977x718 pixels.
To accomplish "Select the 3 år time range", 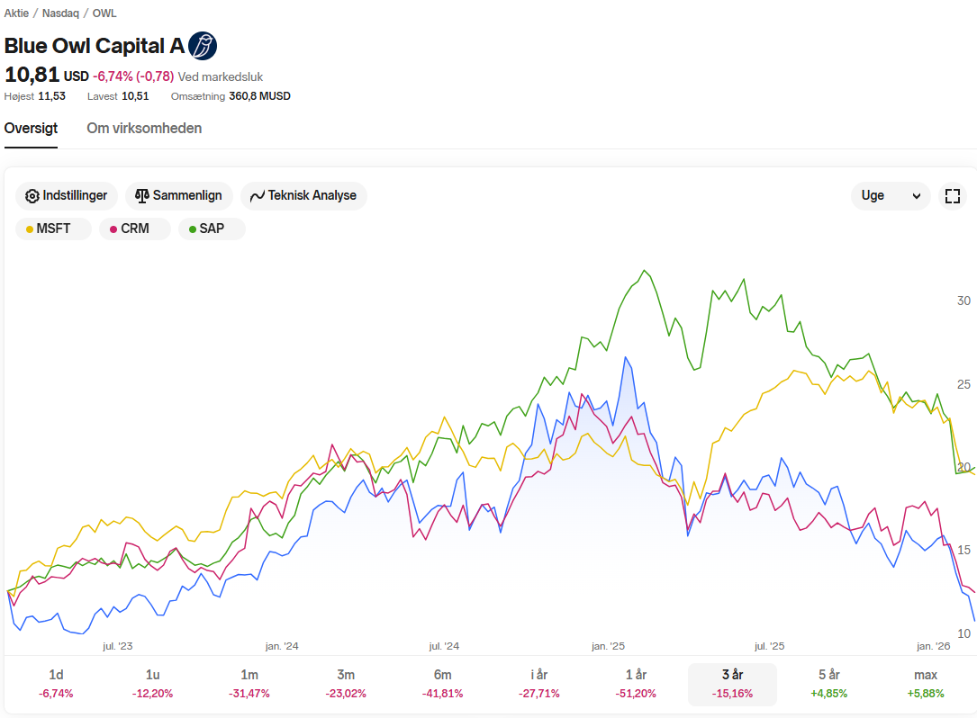I will click(732, 684).
